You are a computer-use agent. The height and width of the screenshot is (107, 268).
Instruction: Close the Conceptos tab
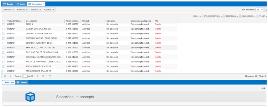pos(44,4)
